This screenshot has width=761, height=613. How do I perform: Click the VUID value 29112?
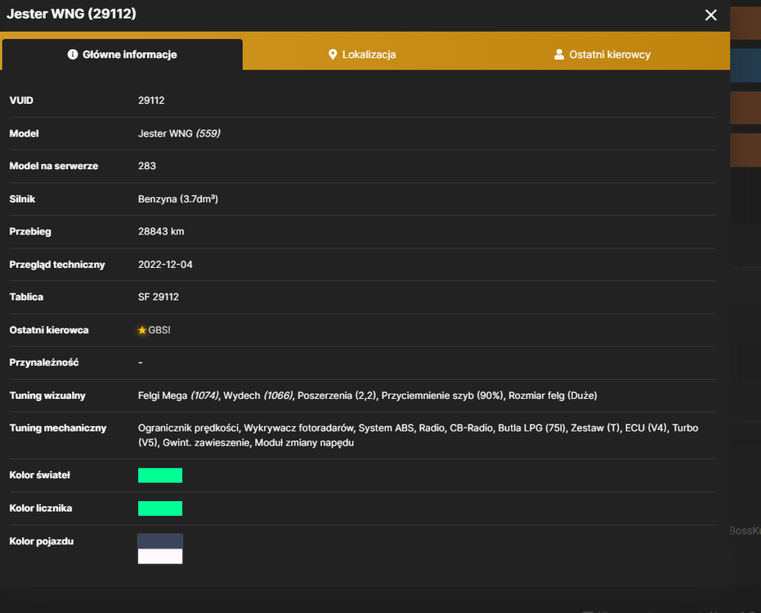tap(151, 101)
